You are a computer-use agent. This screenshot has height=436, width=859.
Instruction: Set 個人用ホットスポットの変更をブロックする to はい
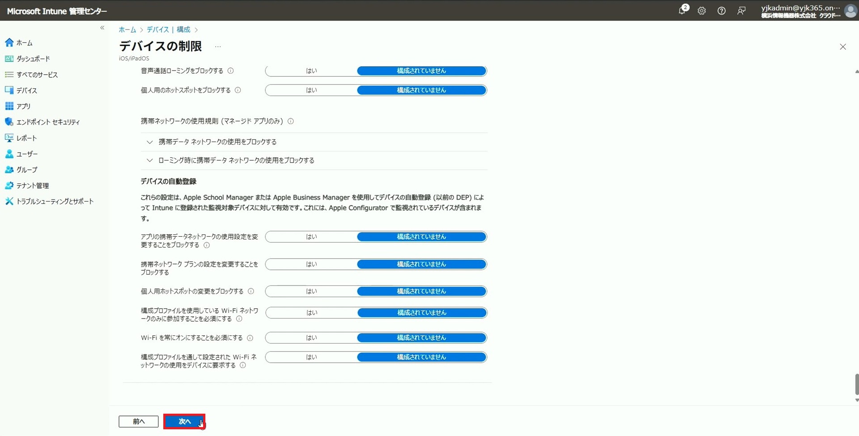(311, 291)
